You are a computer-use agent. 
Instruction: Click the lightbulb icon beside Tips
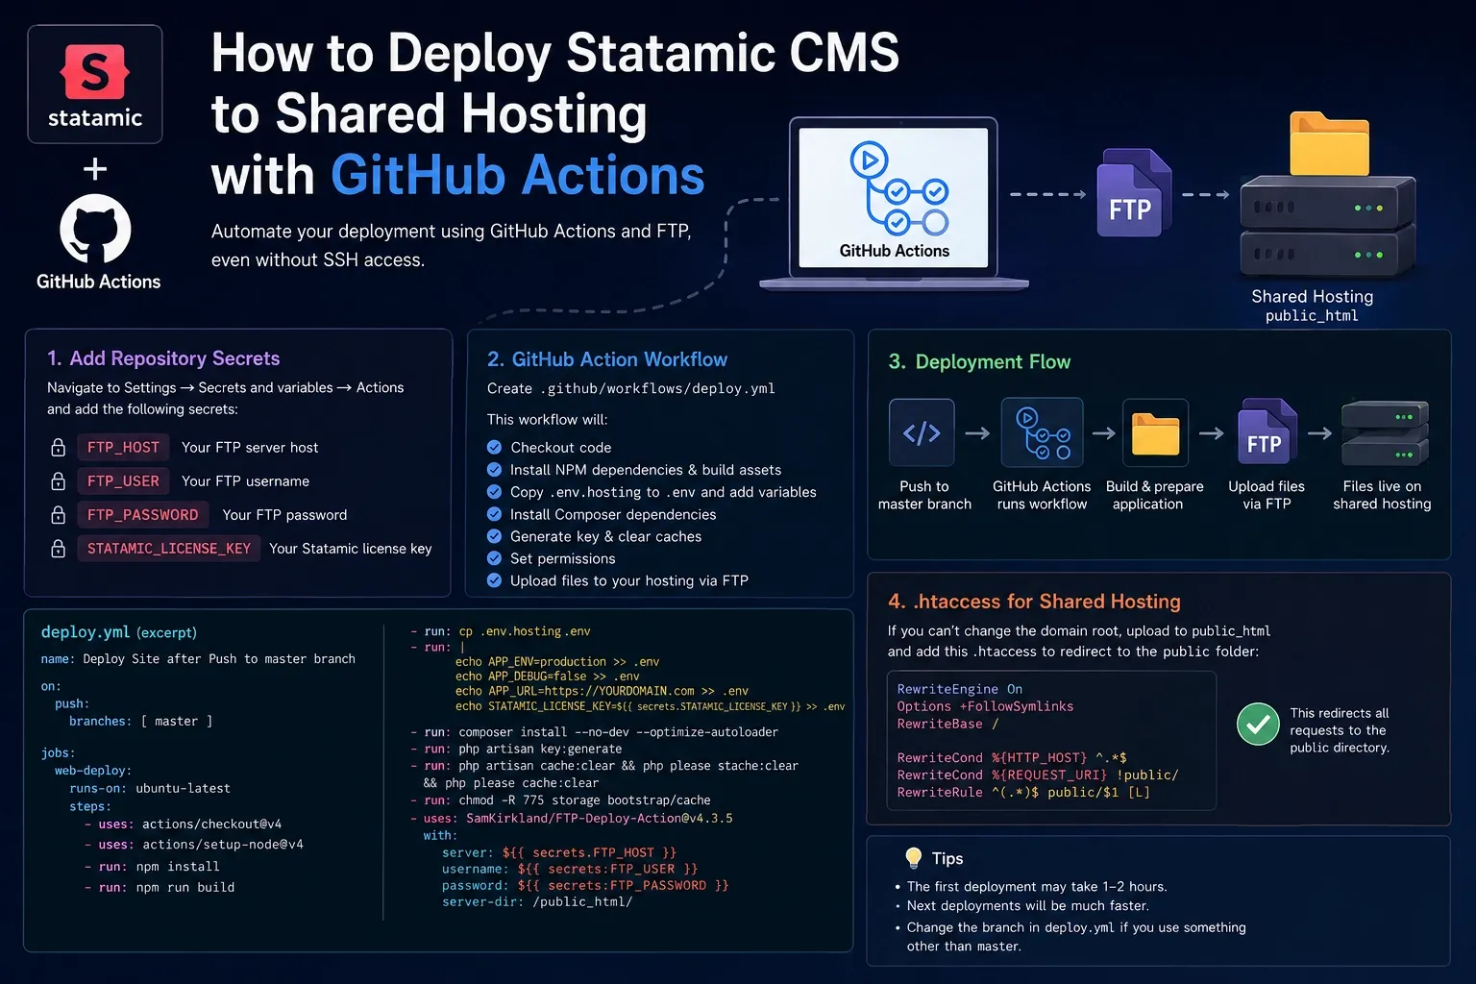914,858
